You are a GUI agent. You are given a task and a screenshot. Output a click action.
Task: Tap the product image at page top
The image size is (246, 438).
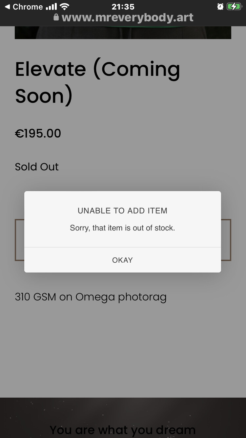123,33
